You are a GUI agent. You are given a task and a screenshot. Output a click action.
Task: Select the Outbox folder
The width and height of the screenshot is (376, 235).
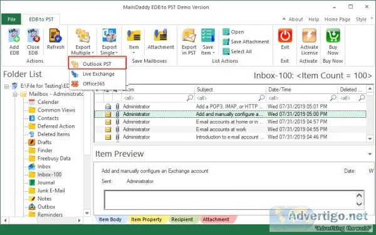click(x=46, y=206)
